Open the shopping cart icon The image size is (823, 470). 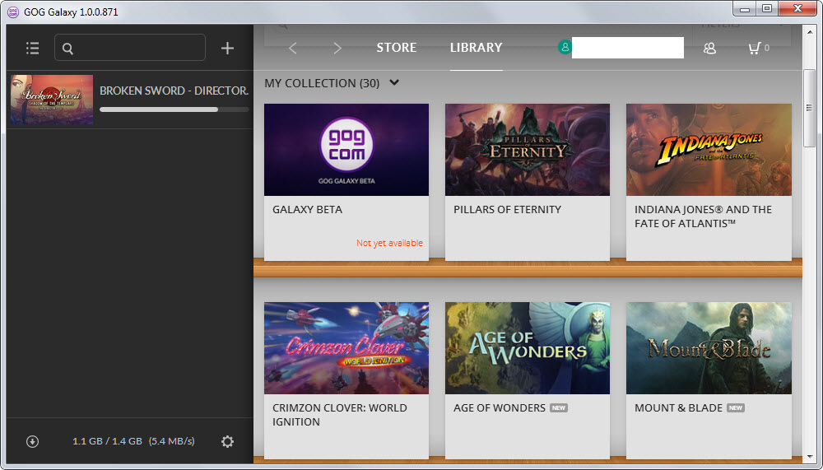click(754, 49)
